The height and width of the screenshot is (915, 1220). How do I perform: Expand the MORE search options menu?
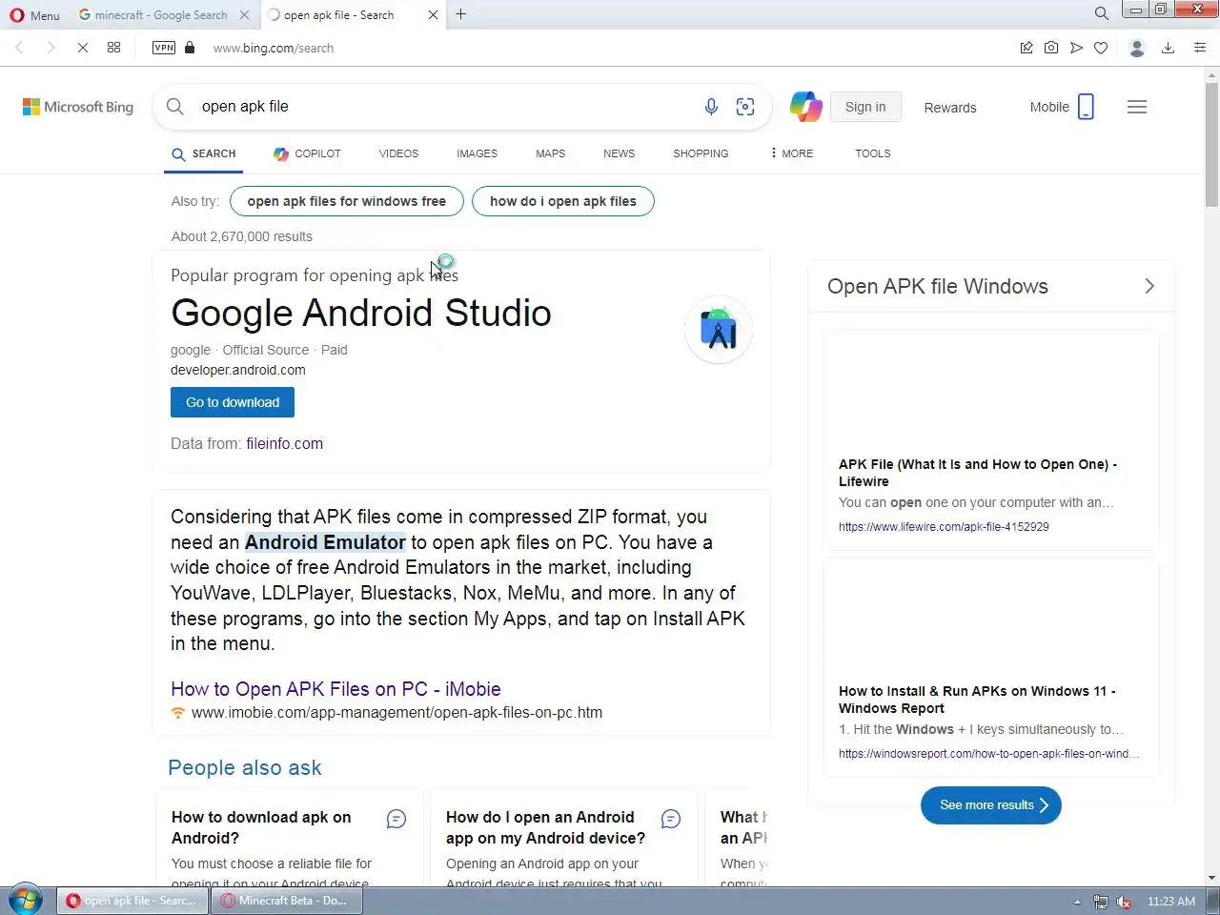pos(792,153)
